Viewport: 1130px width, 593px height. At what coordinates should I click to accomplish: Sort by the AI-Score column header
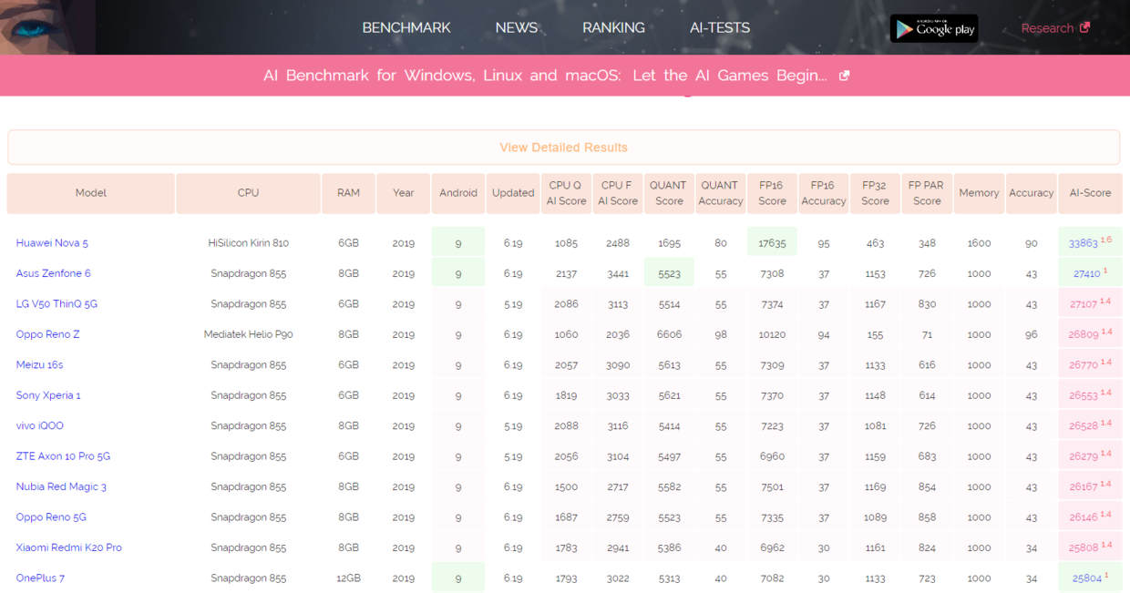click(1090, 193)
